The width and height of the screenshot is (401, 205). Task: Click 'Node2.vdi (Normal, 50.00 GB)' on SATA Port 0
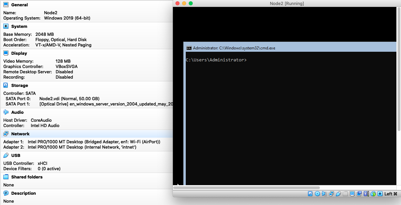coord(69,99)
